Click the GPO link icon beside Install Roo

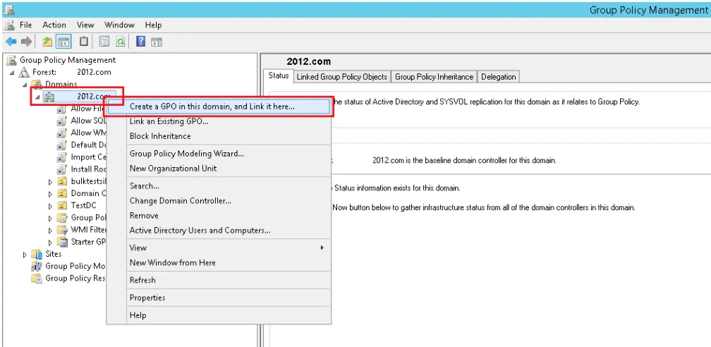click(x=61, y=169)
